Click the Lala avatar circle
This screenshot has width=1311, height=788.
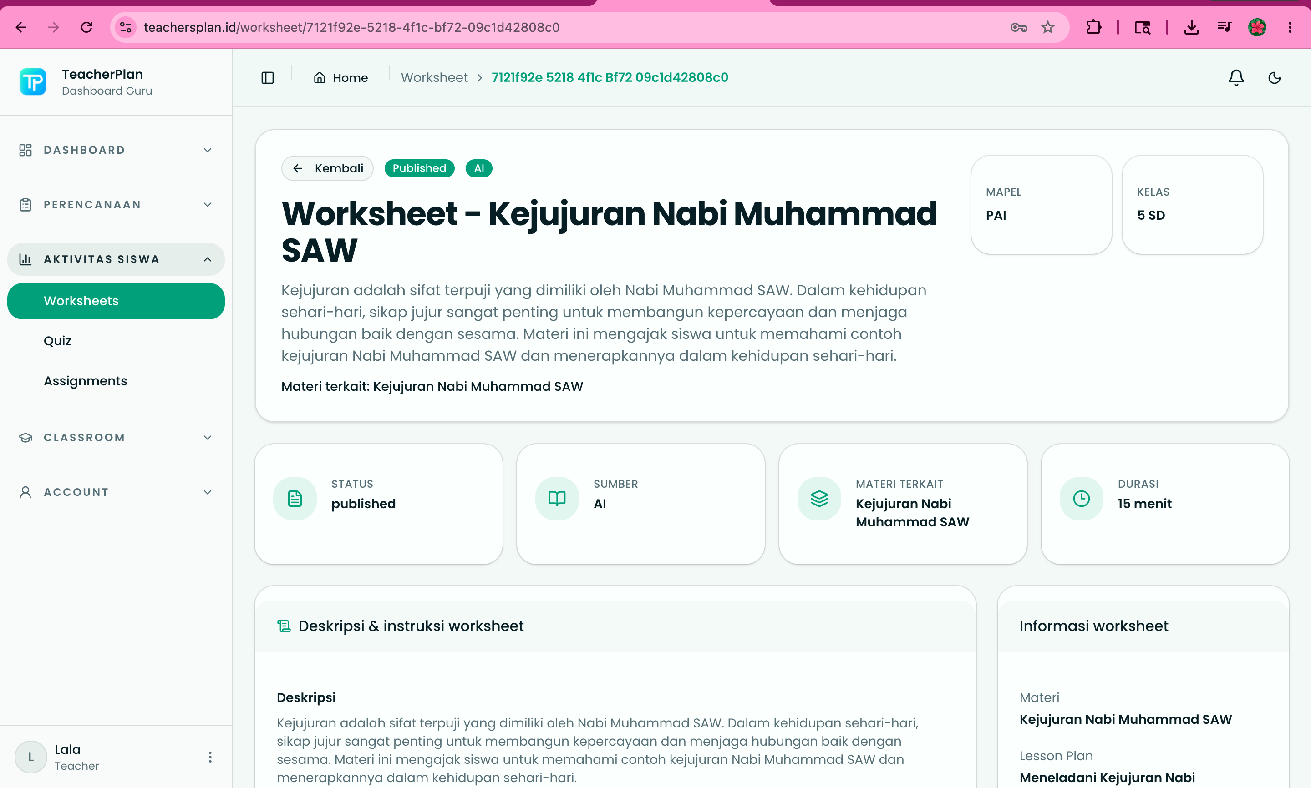(31, 757)
